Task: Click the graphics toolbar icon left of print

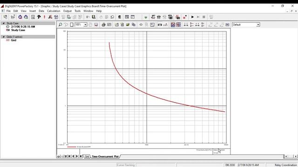Action: tap(96, 25)
